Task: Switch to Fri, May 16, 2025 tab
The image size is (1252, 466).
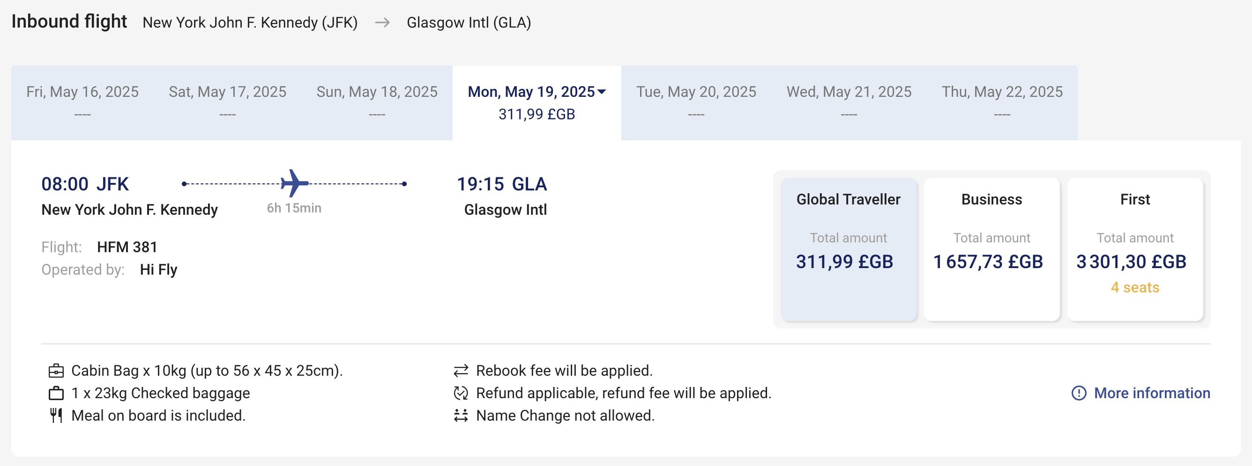Action: (82, 103)
